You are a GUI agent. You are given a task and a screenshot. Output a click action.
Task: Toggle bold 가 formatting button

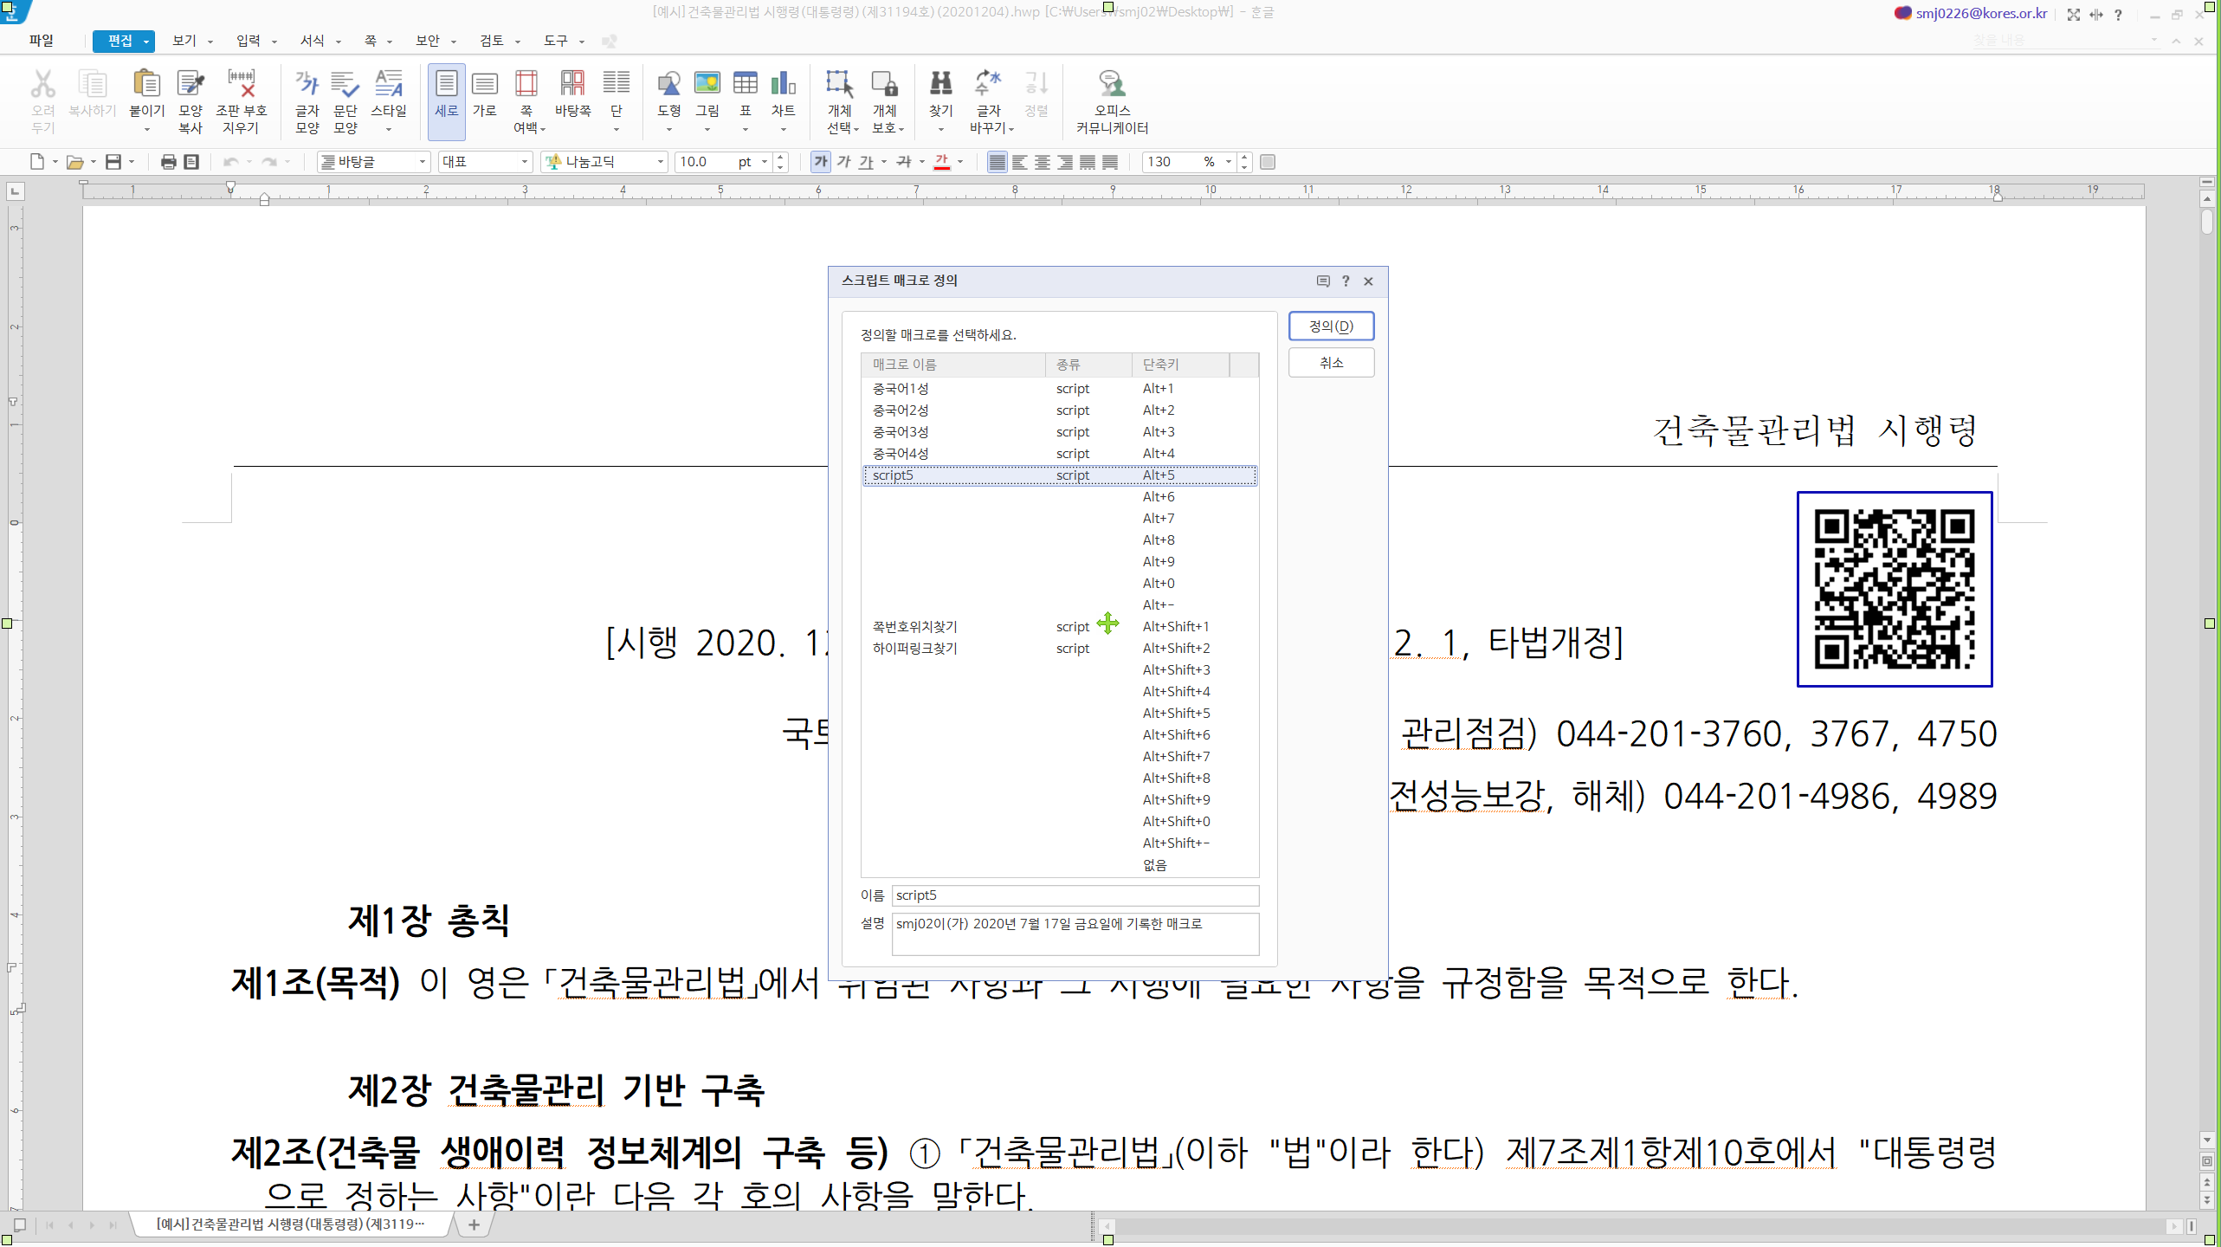[820, 162]
